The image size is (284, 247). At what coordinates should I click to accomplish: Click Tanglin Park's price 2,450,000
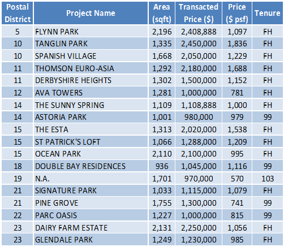point(199,44)
